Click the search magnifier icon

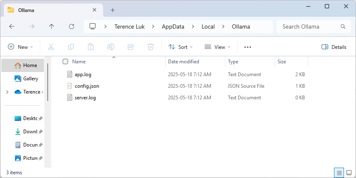coord(343,26)
